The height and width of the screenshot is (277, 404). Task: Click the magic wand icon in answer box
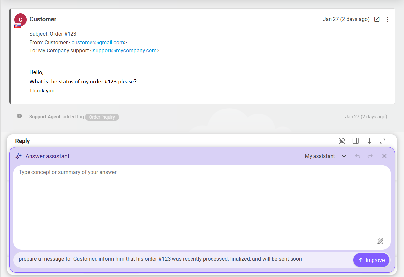[380, 241]
